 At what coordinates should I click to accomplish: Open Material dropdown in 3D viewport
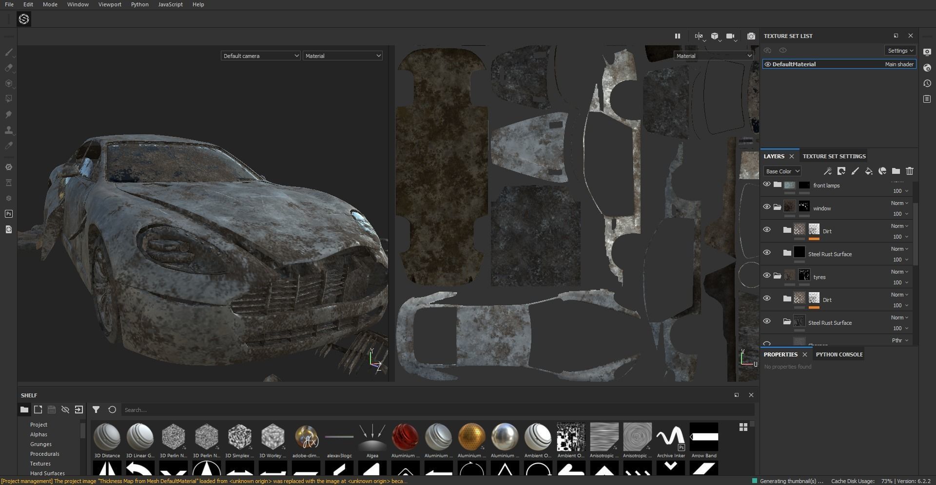pyautogui.click(x=342, y=56)
